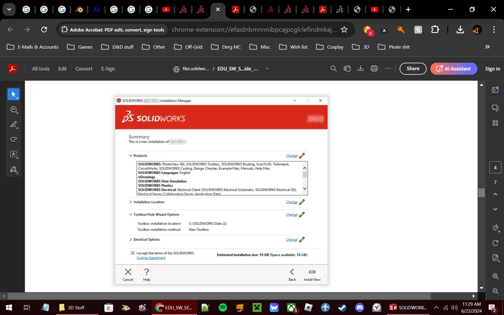Open the Off-Grid bookmarks folder

188,47
